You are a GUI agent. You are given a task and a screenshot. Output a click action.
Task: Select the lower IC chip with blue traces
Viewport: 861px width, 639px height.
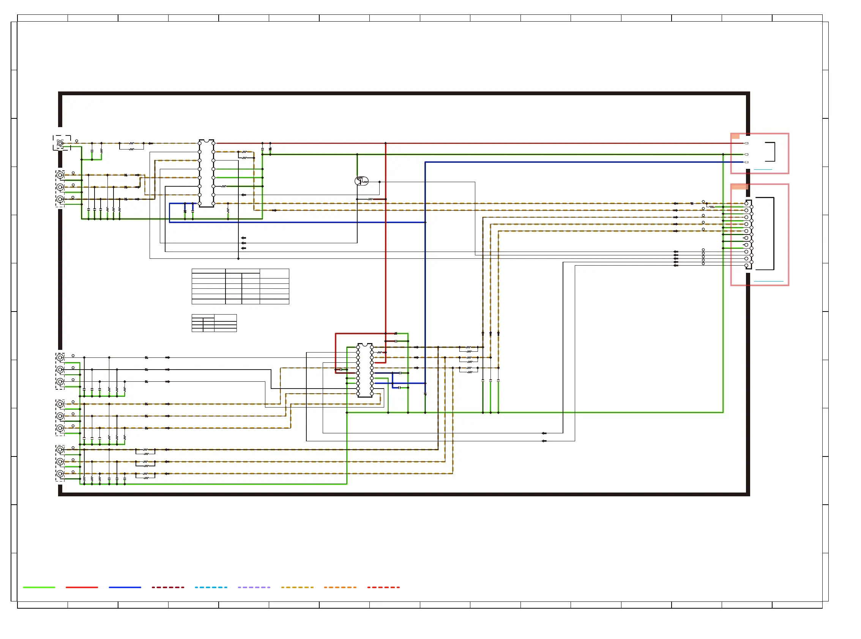coord(365,370)
